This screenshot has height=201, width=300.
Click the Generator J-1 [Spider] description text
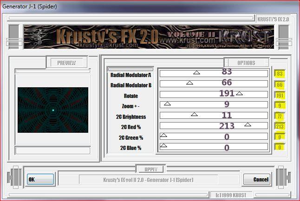[x=148, y=180]
